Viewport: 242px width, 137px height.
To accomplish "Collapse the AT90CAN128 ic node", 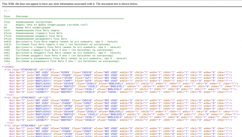I will 5,70.
